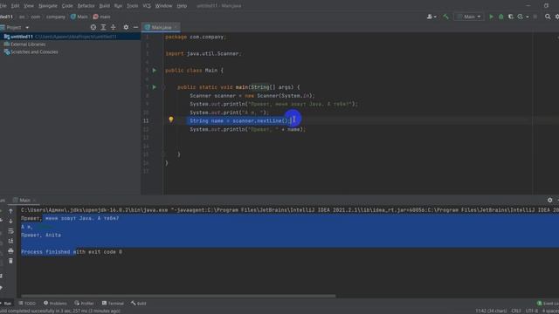
Task: Open the Terminal tool window
Action: click(x=113, y=304)
